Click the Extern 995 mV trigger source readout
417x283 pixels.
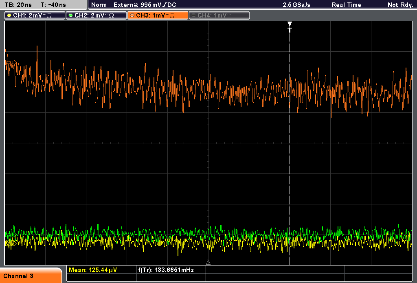pyautogui.click(x=145, y=5)
